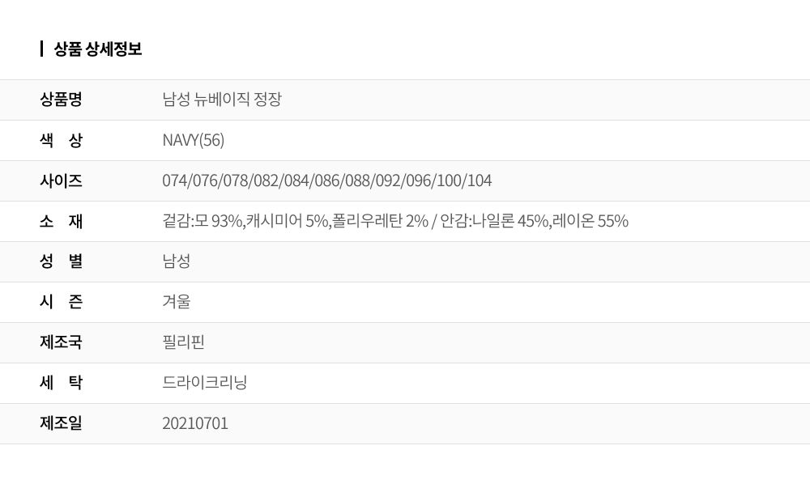Screen dimensions: 810x484
Task: Click the 상품명 row label
Action: pos(61,100)
